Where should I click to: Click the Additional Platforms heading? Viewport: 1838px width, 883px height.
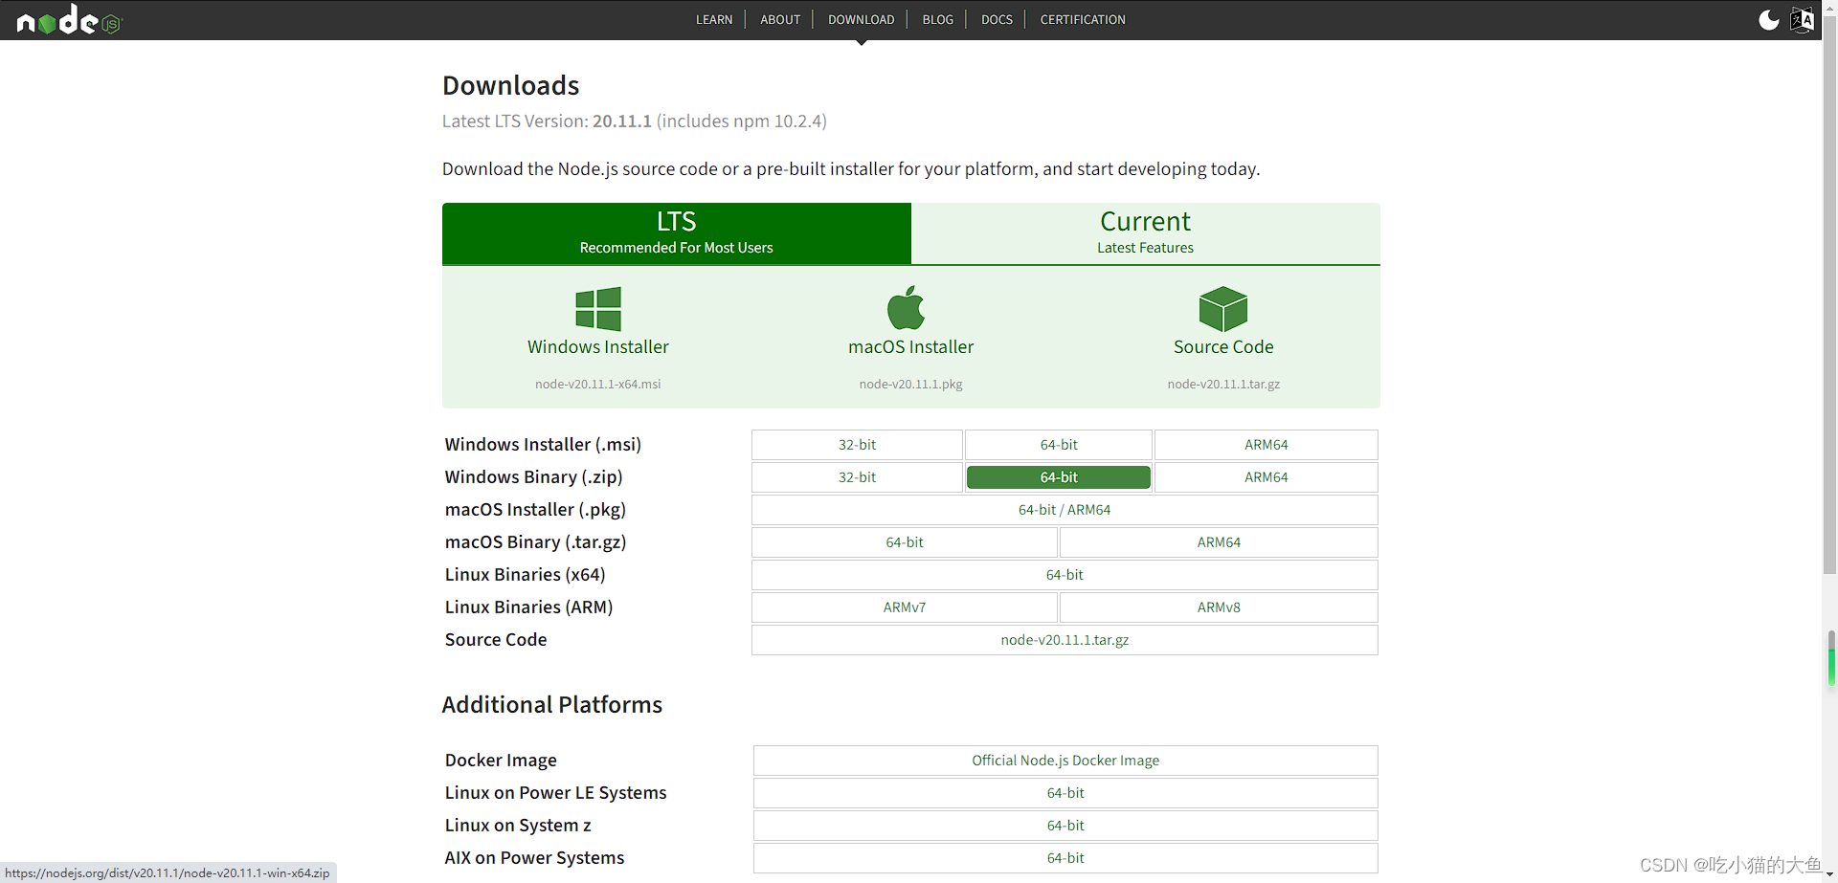coord(552,705)
